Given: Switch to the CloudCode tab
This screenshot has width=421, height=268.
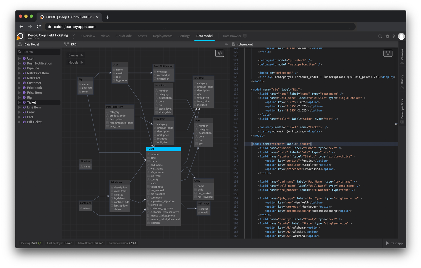Looking at the screenshot, I should (x=123, y=36).
